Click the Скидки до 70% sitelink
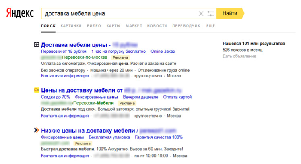 click(56, 97)
